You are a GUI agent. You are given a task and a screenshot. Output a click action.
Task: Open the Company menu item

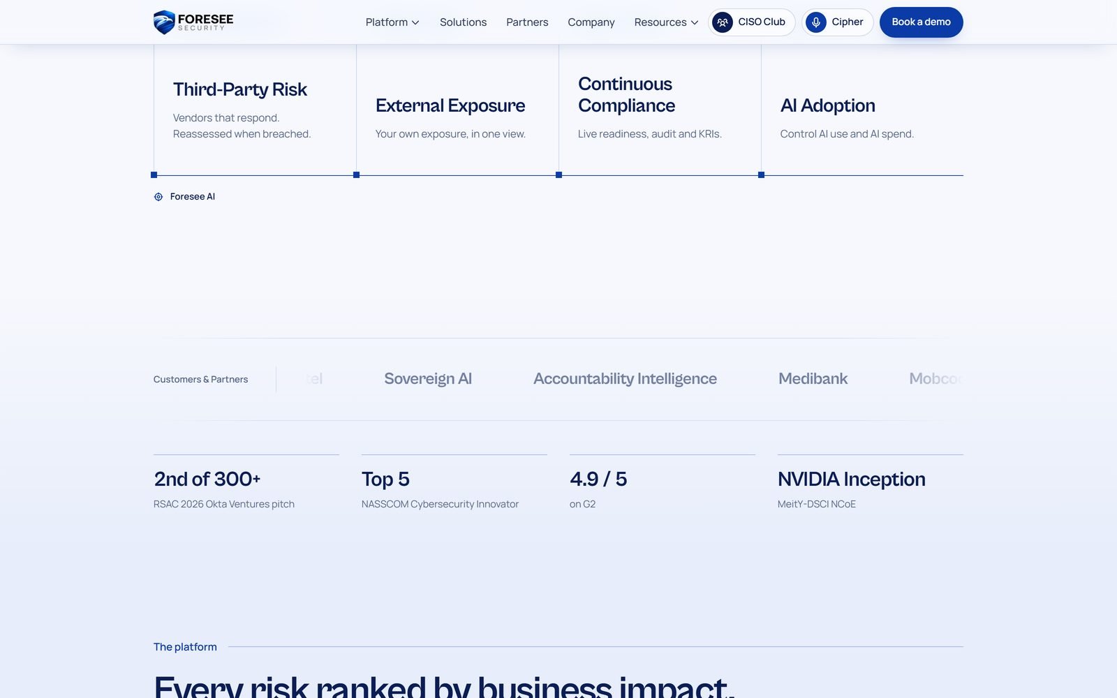(x=591, y=22)
